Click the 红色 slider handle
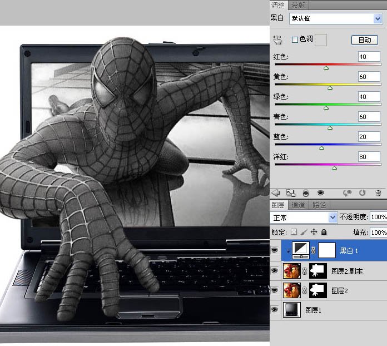This screenshot has height=346, width=387. point(326,68)
